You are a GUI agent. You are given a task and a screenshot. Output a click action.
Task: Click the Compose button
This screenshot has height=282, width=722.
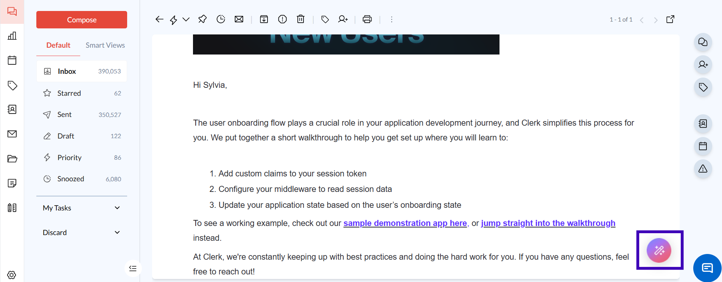coord(82,20)
